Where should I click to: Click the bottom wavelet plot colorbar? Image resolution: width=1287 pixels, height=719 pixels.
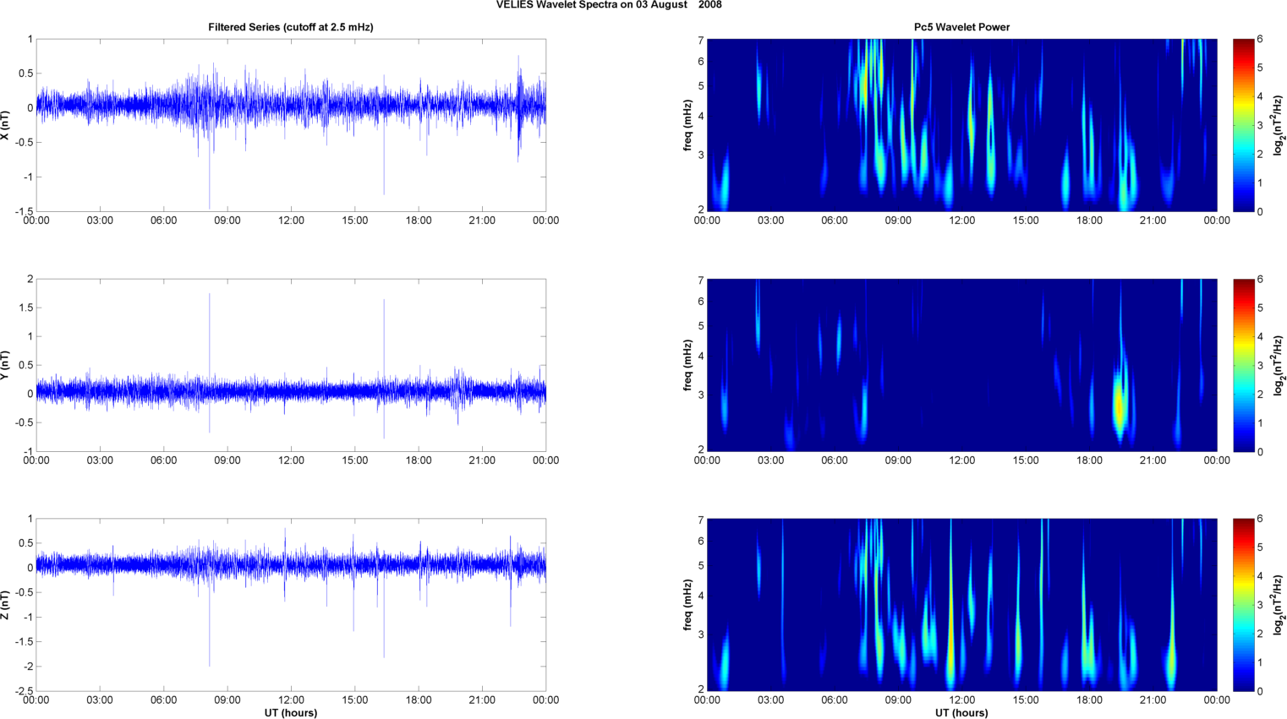pyautogui.click(x=1243, y=605)
